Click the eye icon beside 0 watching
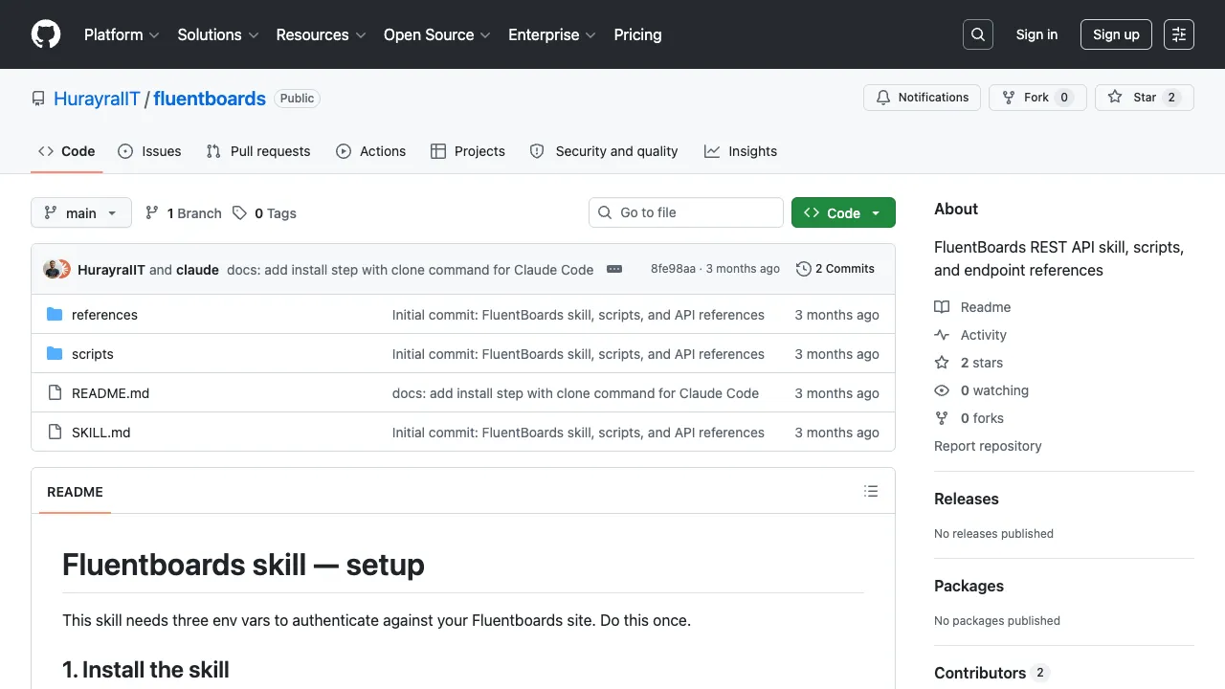This screenshot has height=689, width=1225. click(942, 390)
